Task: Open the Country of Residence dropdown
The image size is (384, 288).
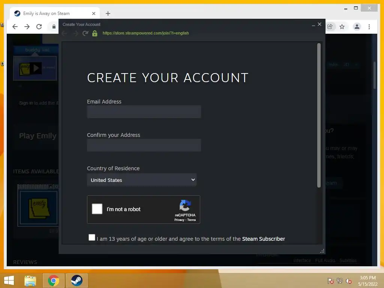Action: [x=142, y=180]
